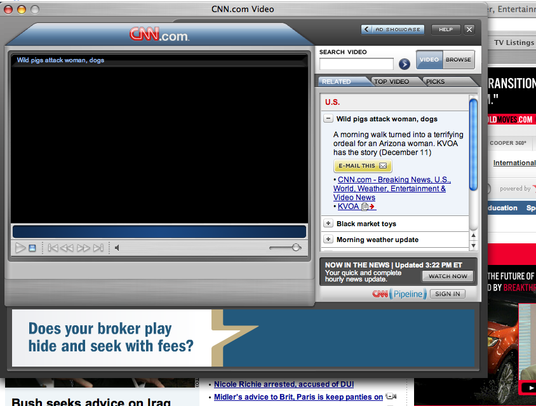
Task: Stop video playback
Action: point(32,248)
